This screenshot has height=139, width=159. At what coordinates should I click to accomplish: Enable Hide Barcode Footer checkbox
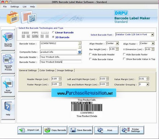124,54
